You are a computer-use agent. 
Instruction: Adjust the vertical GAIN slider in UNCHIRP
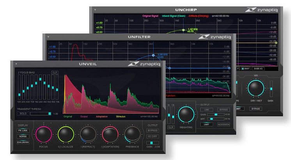tap(271, 89)
